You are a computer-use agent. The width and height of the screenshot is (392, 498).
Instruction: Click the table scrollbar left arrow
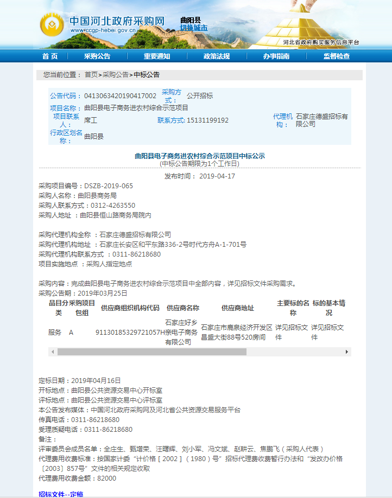click(x=53, y=352)
